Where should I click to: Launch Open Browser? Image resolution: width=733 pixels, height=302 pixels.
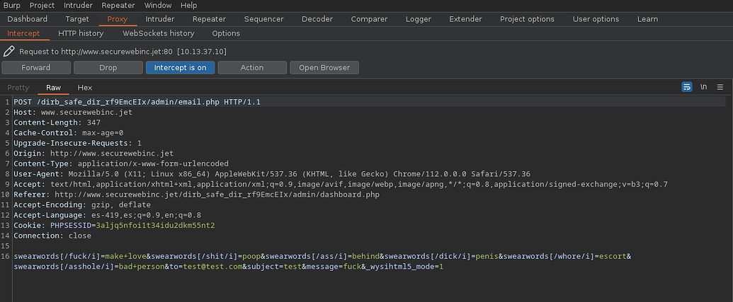pos(324,68)
